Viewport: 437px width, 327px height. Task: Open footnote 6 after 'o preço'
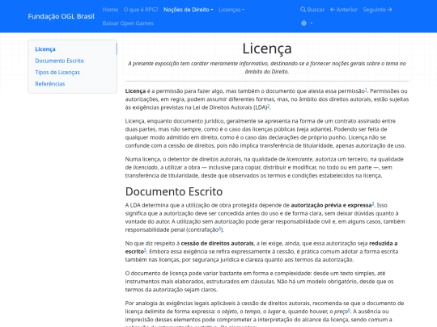pyautogui.click(x=349, y=310)
